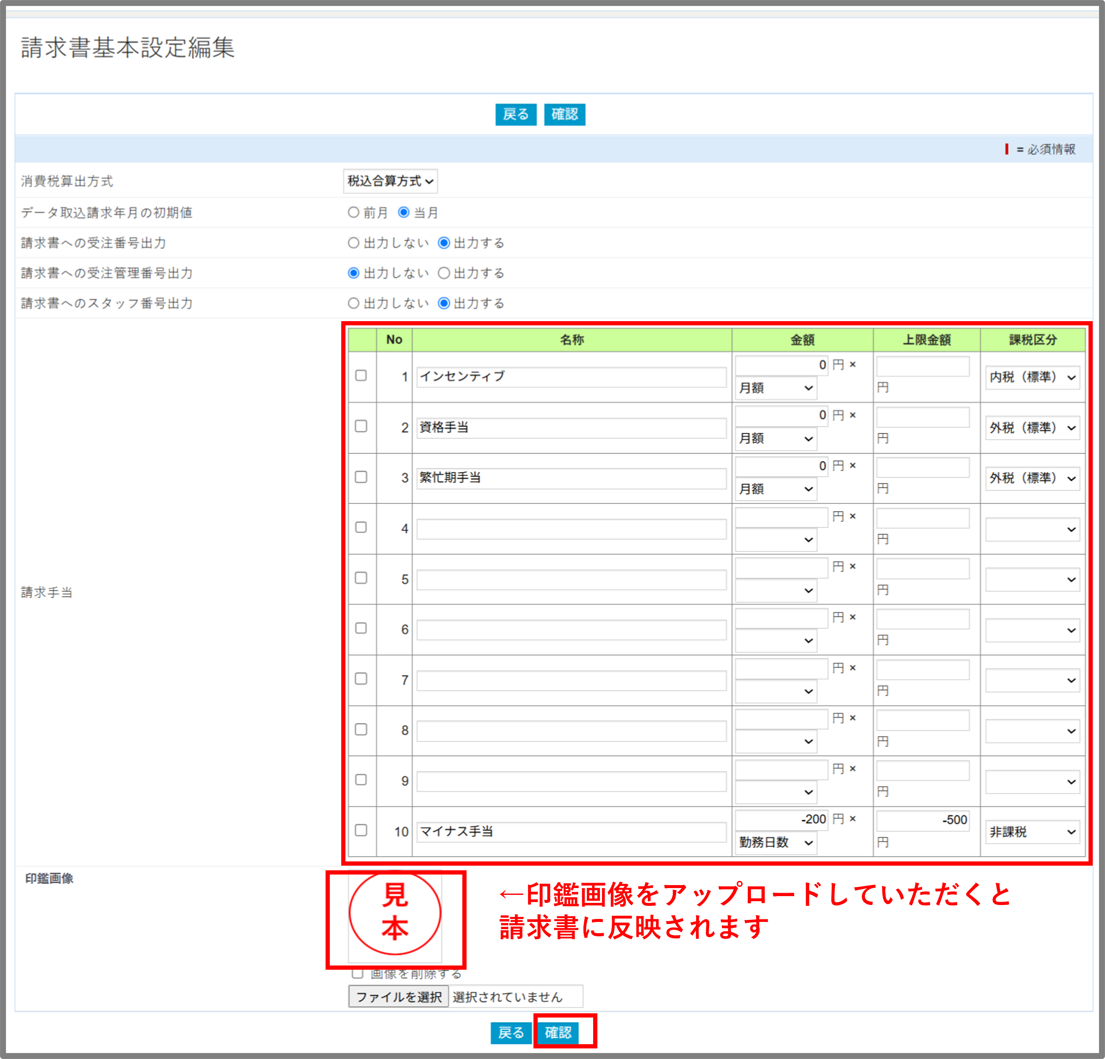Viewport: 1105px width, 1059px height.
Task: Open the row 6 課税区分 dropdown
Action: [1032, 630]
